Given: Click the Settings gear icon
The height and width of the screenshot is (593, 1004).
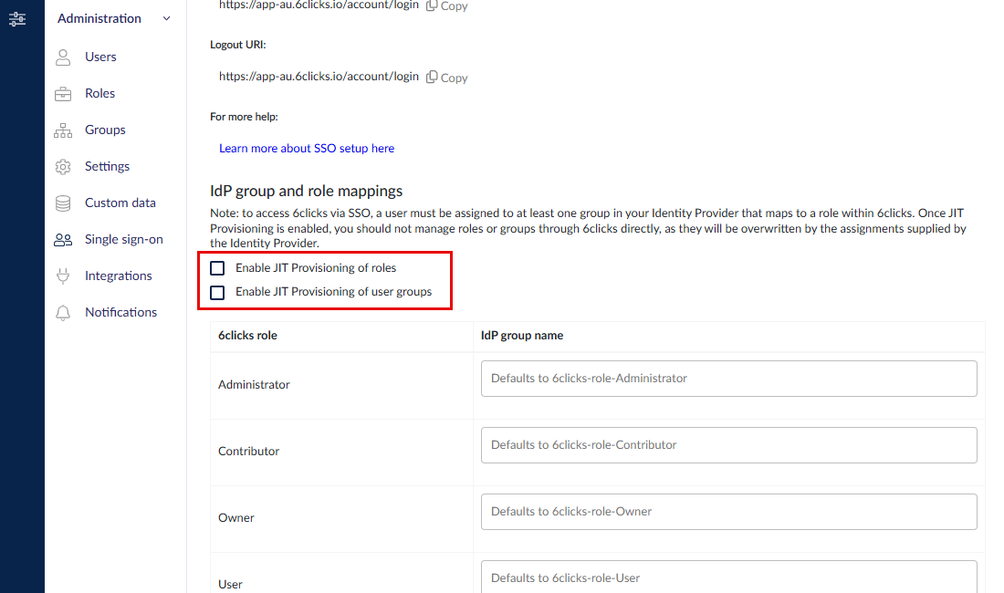Looking at the screenshot, I should click(63, 167).
